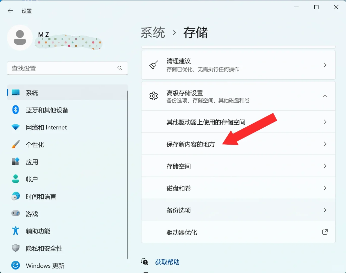Click the Wi-Fi network icon
This screenshot has height=273, width=346.
(x=16, y=127)
